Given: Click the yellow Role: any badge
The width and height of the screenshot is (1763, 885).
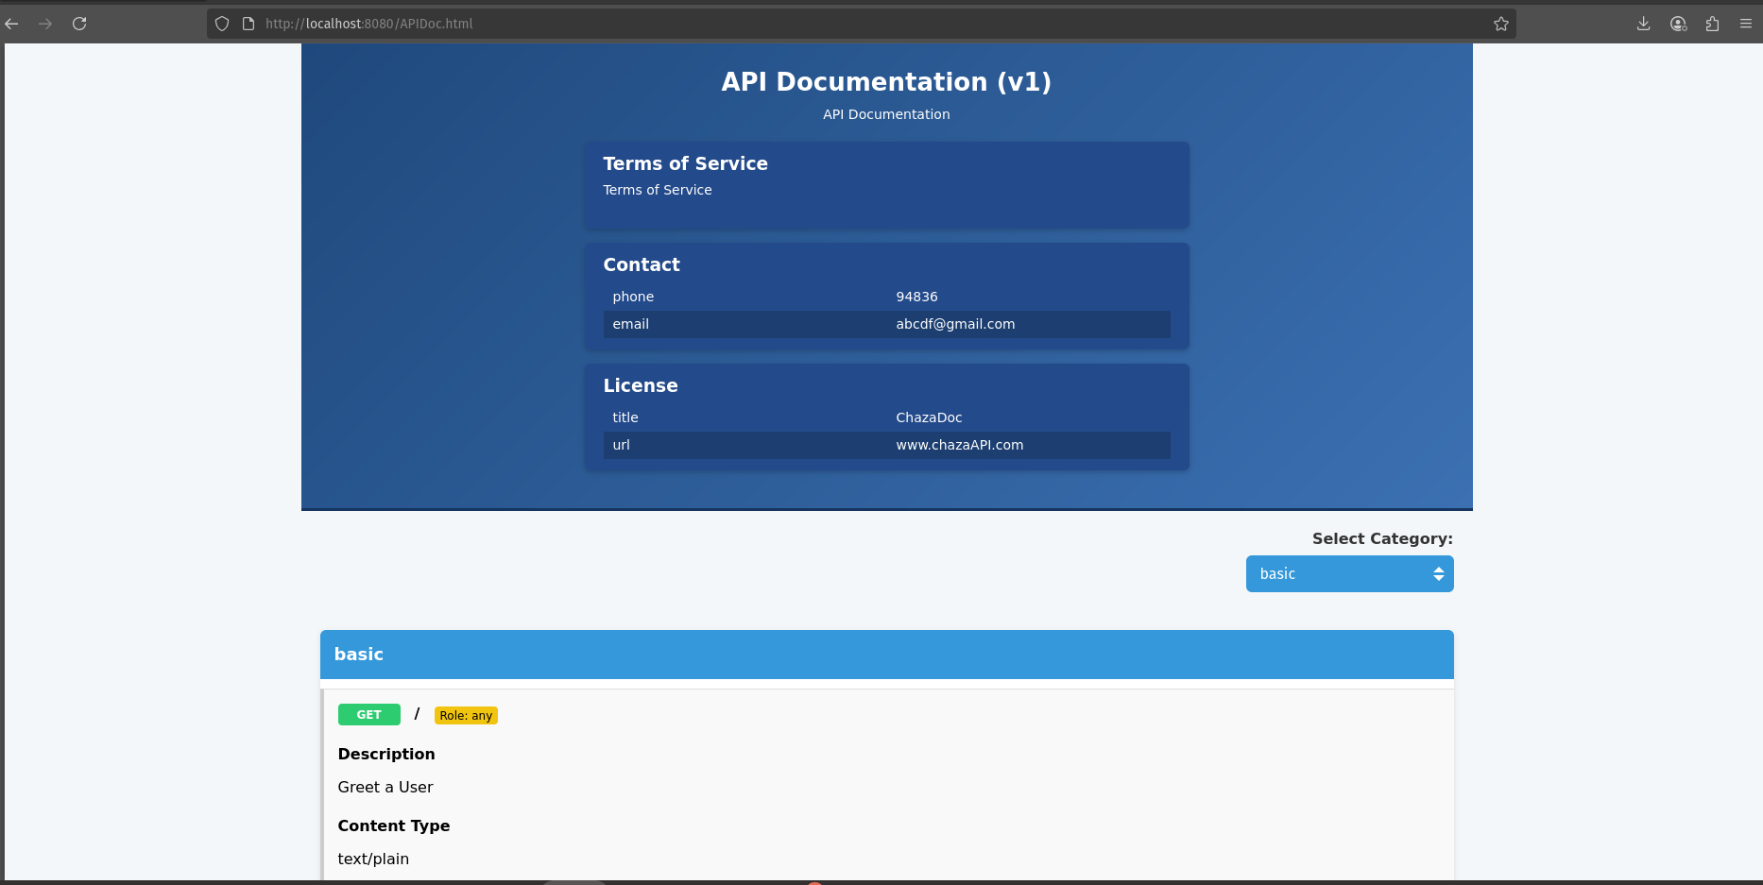Looking at the screenshot, I should click(466, 716).
